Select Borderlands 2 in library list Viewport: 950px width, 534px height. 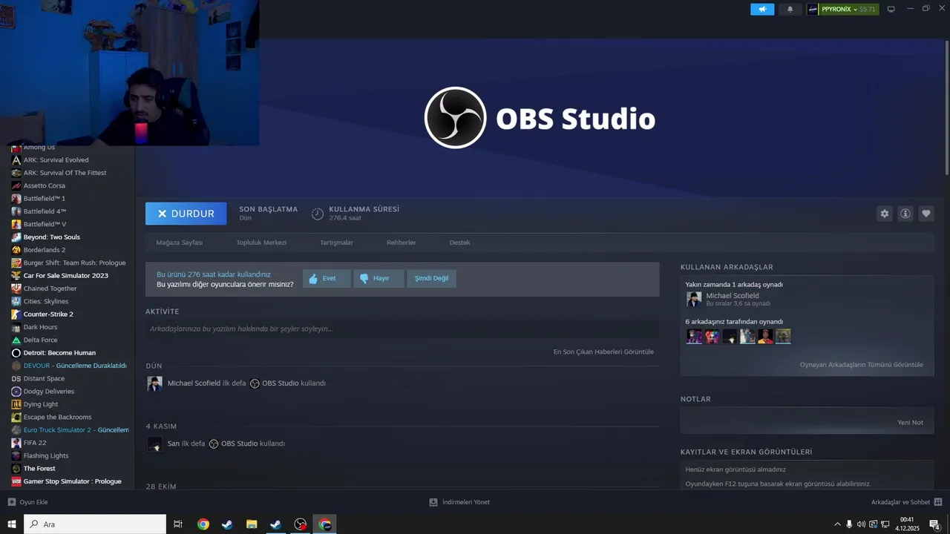tap(44, 250)
